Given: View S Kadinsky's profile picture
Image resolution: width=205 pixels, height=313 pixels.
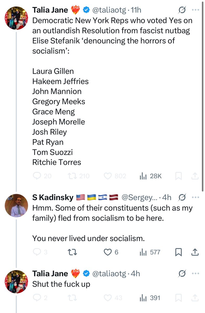Looking at the screenshot, I should point(16,205).
